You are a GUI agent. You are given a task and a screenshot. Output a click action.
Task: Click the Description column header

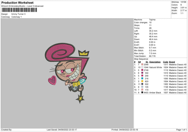point(155,62)
